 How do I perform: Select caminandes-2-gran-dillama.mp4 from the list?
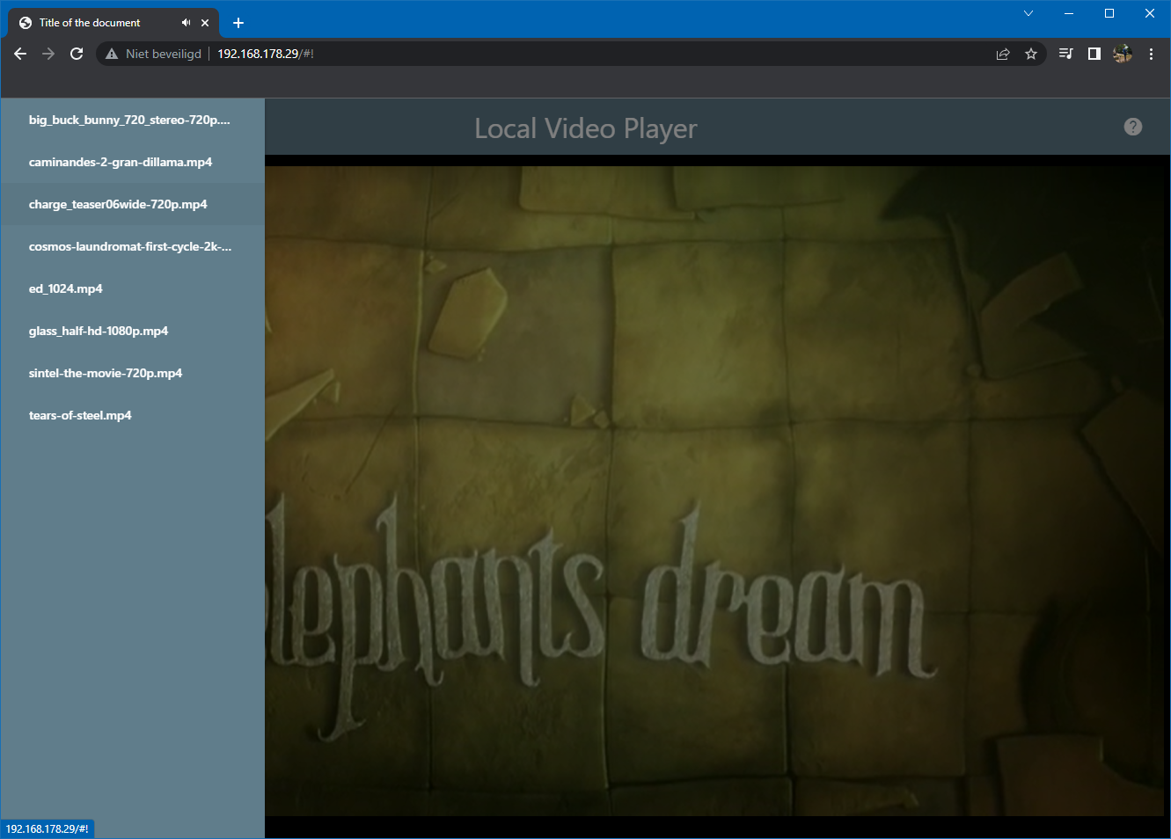132,162
